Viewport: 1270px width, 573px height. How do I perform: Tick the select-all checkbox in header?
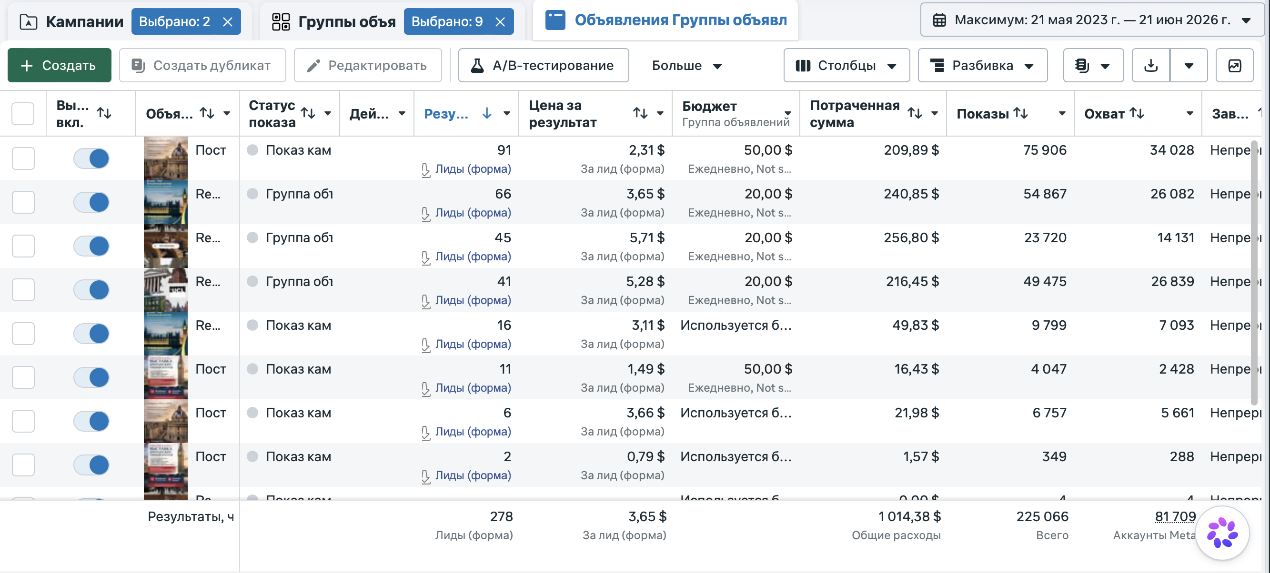pos(23,113)
